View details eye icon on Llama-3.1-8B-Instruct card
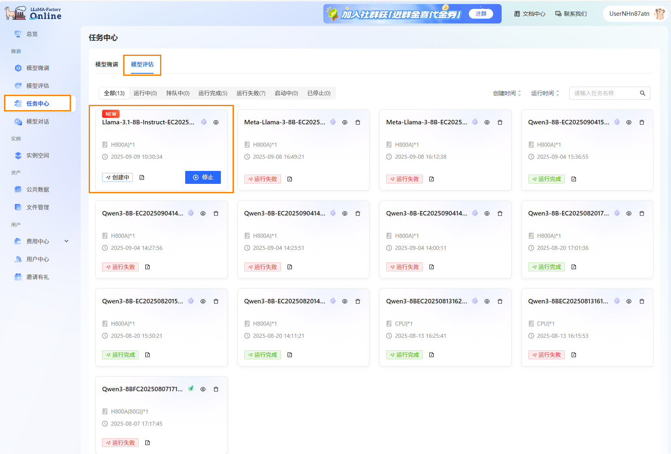 [216, 122]
